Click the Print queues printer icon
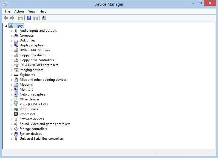Viewport: 218px width, 158px height. pos(16,109)
